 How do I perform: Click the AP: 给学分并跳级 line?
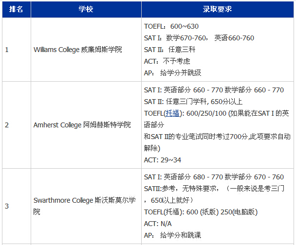click(172, 73)
